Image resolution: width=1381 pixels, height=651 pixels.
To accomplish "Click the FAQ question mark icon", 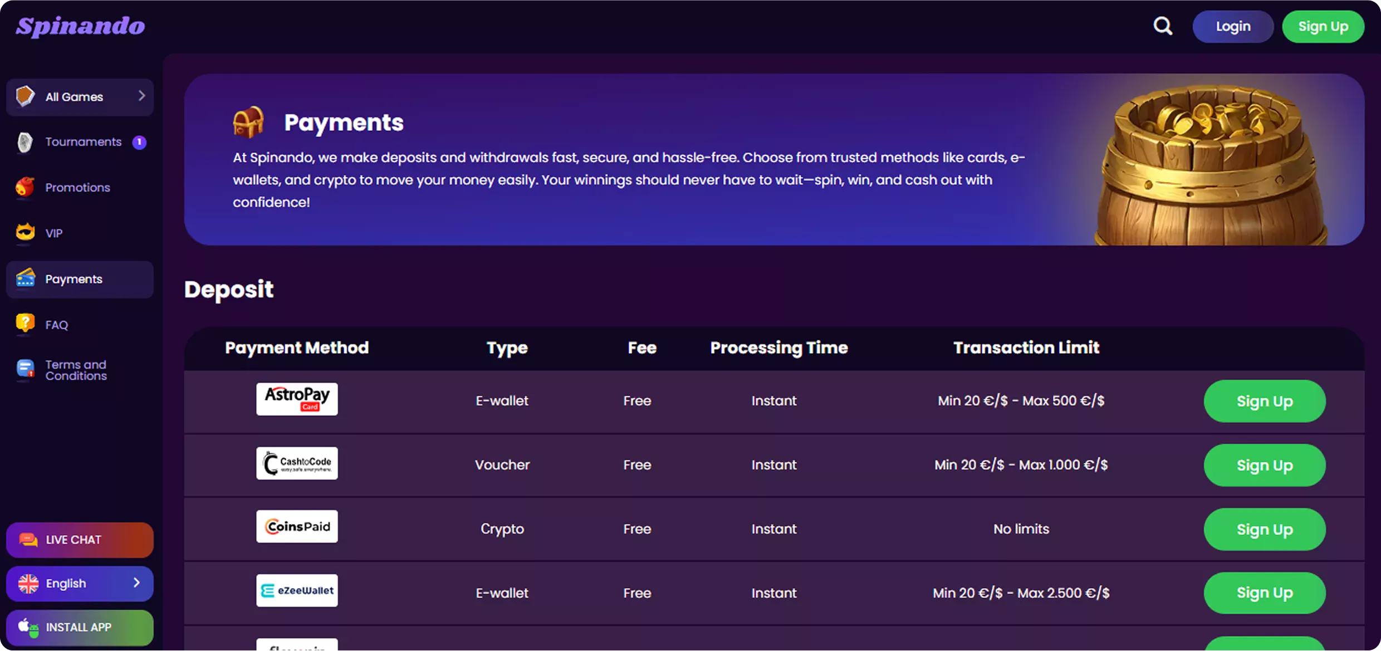I will click(25, 324).
